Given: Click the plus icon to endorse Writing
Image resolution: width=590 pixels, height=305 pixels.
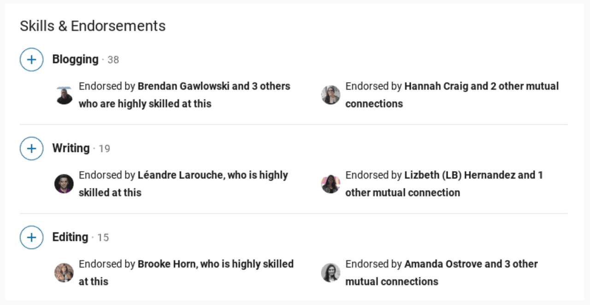Looking at the screenshot, I should (x=31, y=148).
